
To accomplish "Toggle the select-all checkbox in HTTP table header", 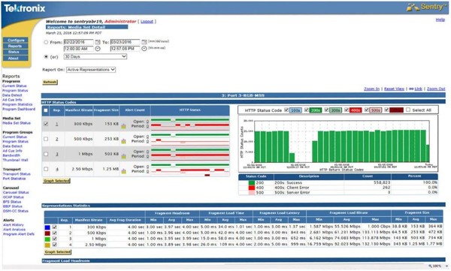I will (46, 110).
